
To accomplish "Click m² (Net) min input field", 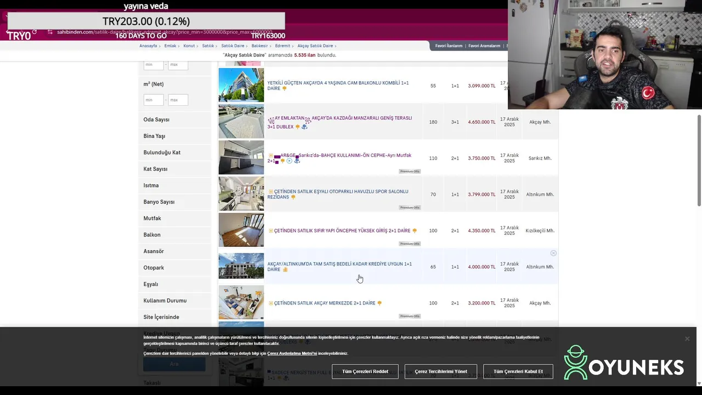I will (x=154, y=100).
